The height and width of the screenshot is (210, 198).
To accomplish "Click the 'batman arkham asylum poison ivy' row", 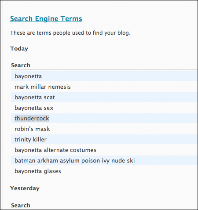I will (104, 160).
